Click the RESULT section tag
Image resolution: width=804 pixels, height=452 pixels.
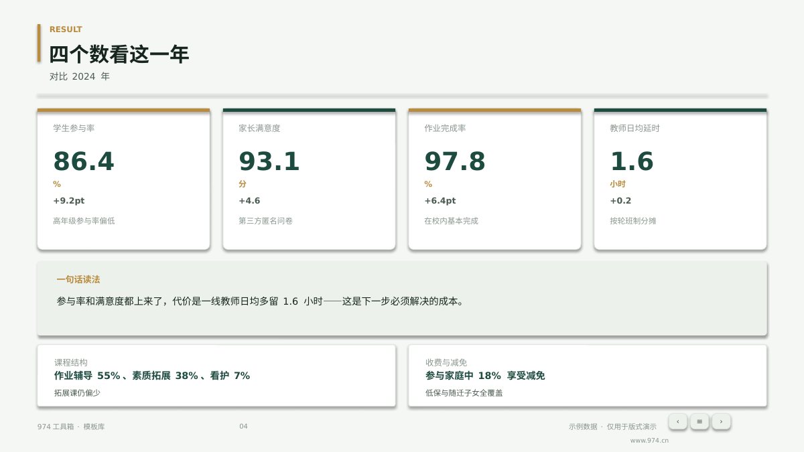click(66, 29)
